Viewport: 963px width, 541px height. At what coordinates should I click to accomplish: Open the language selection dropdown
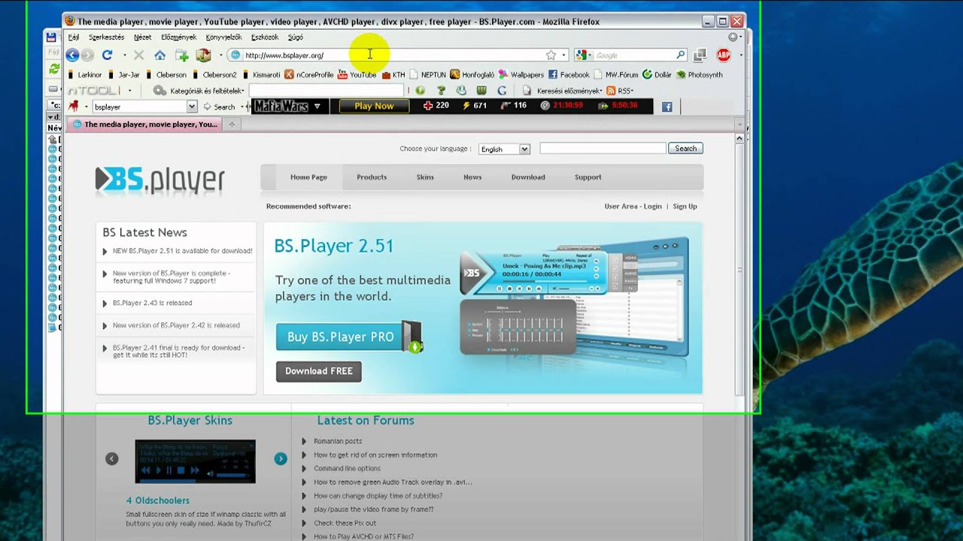click(504, 149)
